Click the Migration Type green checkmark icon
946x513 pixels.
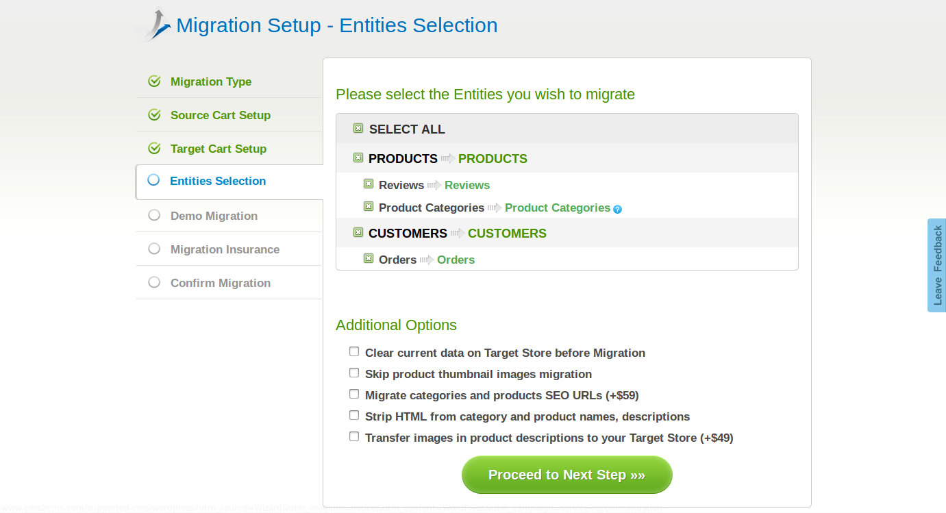pos(155,82)
